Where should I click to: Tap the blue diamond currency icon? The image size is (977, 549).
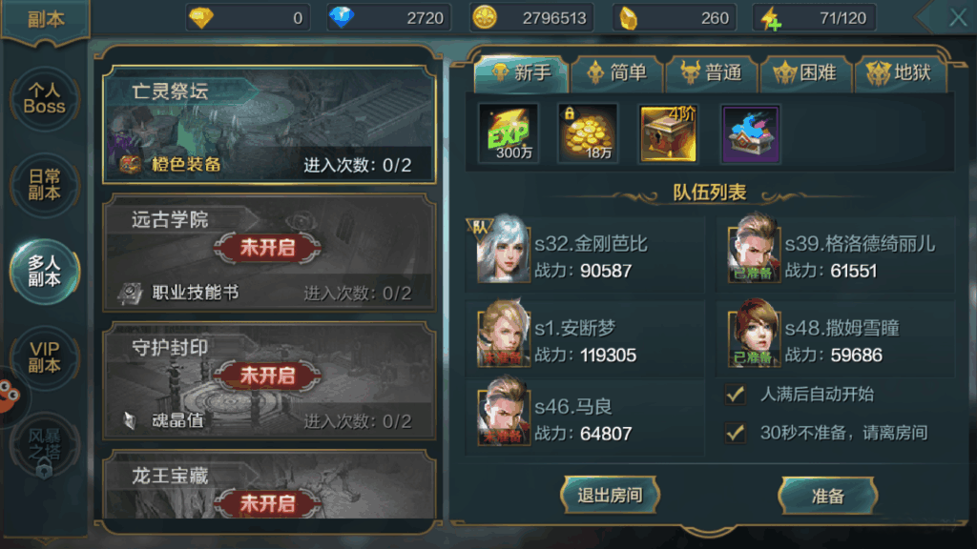pos(341,18)
